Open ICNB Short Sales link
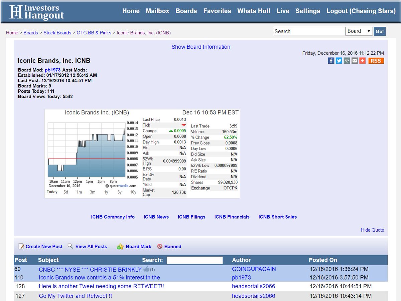Image resolution: width=401 pixels, height=301 pixels. 278,217
